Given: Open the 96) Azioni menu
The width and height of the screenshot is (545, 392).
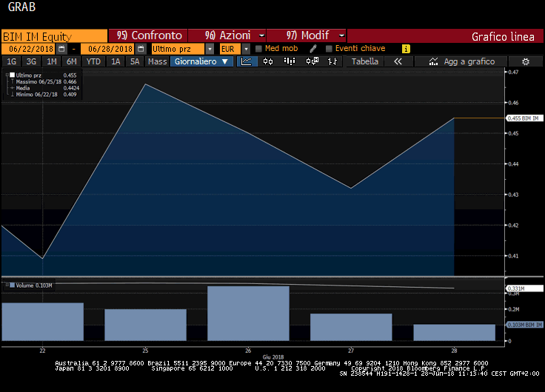Looking at the screenshot, I should click(x=226, y=36).
